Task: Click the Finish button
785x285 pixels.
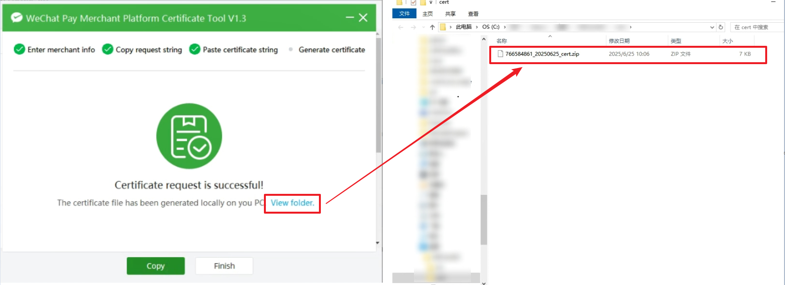Action: 224,266
